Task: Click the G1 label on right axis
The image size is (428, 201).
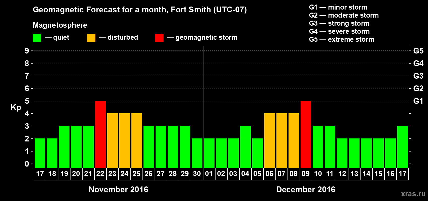Action: tap(418, 101)
